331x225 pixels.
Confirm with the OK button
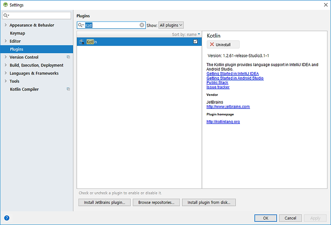266,218
